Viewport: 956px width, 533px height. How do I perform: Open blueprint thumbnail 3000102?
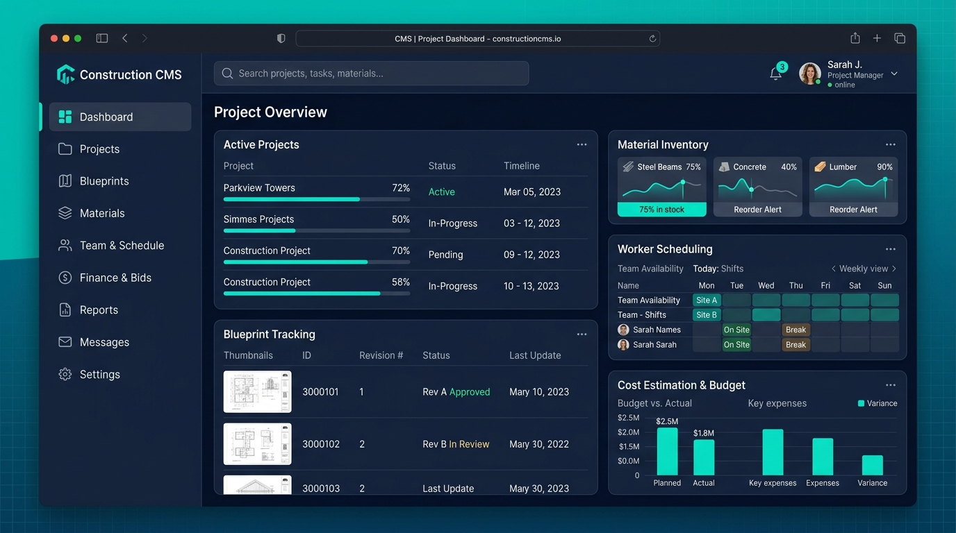(x=257, y=444)
